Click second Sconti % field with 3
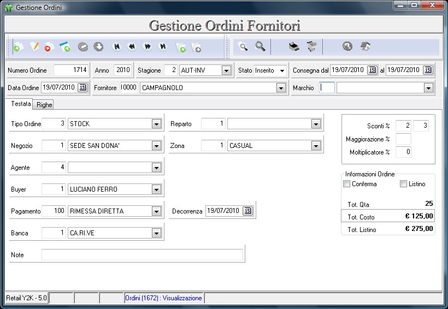448x309 pixels. (x=421, y=126)
